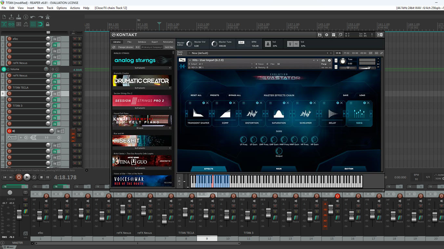Toggle the lock icon in REAPER toolbar
Image resolution: width=444 pixels, height=249 pixels.
[x=47, y=24]
